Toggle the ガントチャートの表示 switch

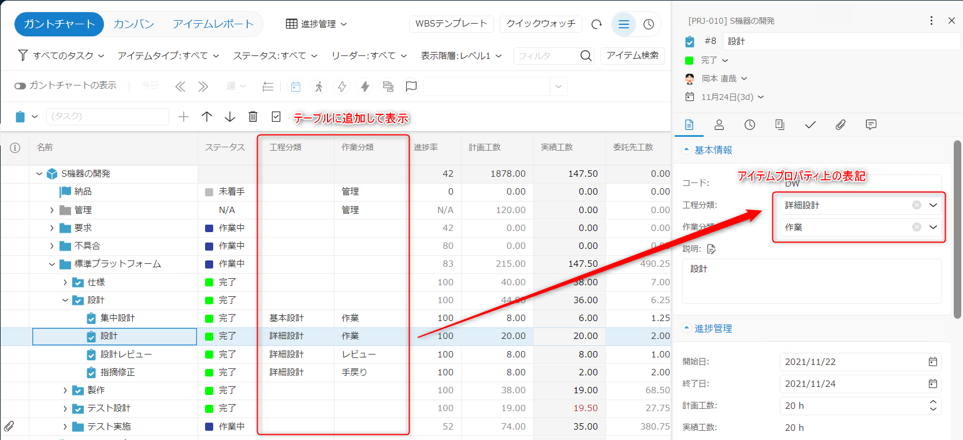(x=20, y=86)
